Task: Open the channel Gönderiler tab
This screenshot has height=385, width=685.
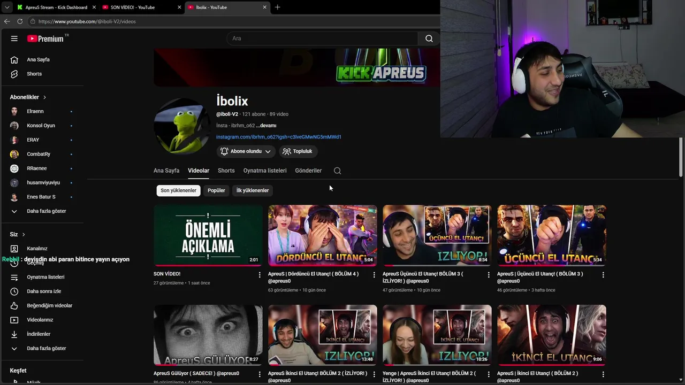Action: pos(308,171)
